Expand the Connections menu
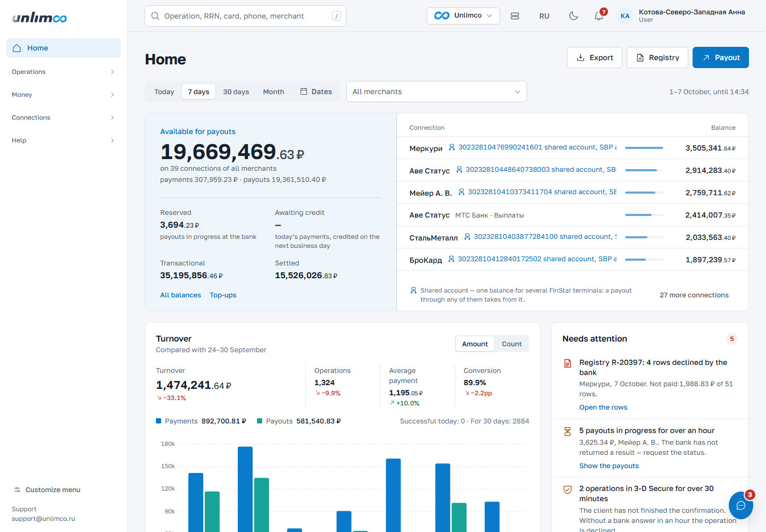 point(63,118)
